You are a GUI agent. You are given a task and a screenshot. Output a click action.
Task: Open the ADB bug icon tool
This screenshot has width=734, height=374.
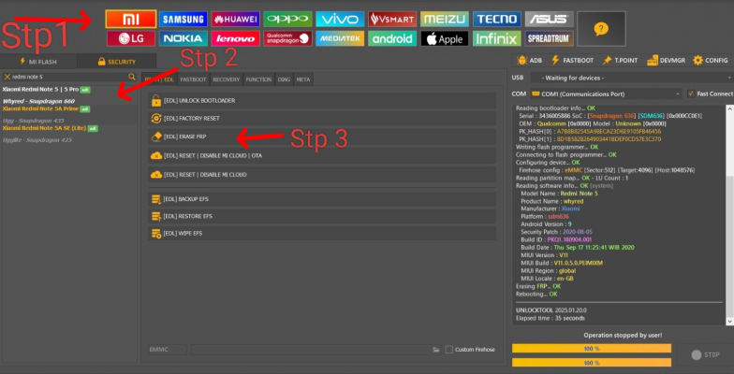click(x=530, y=60)
